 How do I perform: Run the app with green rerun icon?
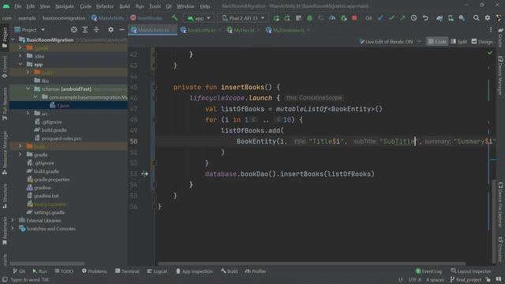(276, 18)
